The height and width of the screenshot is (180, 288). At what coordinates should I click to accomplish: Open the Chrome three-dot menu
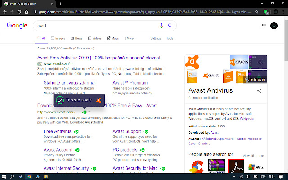pos(283,12)
